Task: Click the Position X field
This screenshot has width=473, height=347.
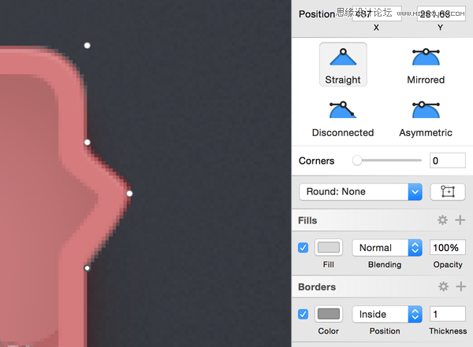Action: pyautogui.click(x=377, y=14)
